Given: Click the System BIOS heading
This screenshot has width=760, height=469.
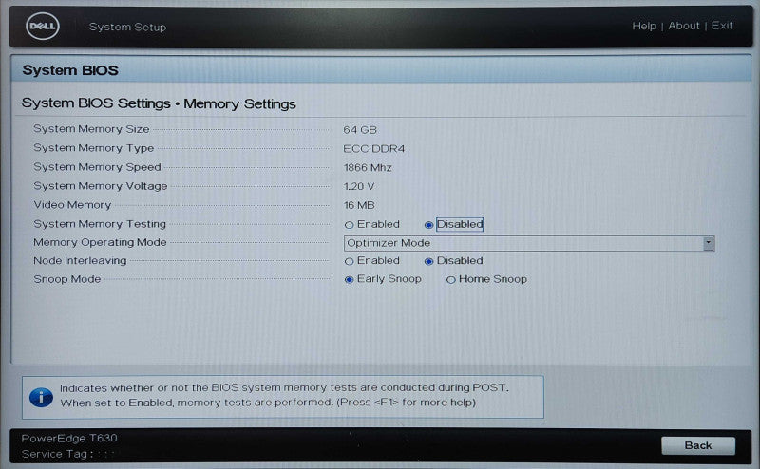Looking at the screenshot, I should [70, 70].
